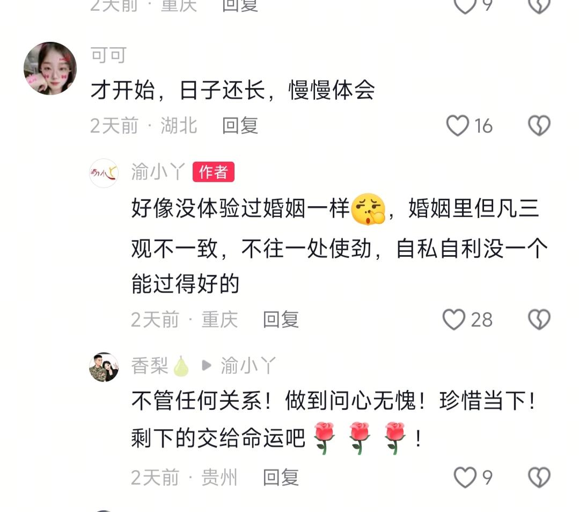Viewport: 579px width, 512px height.
Task: Tap the replied-to name 渝小丫 after the arrow
Action: pyautogui.click(x=248, y=366)
